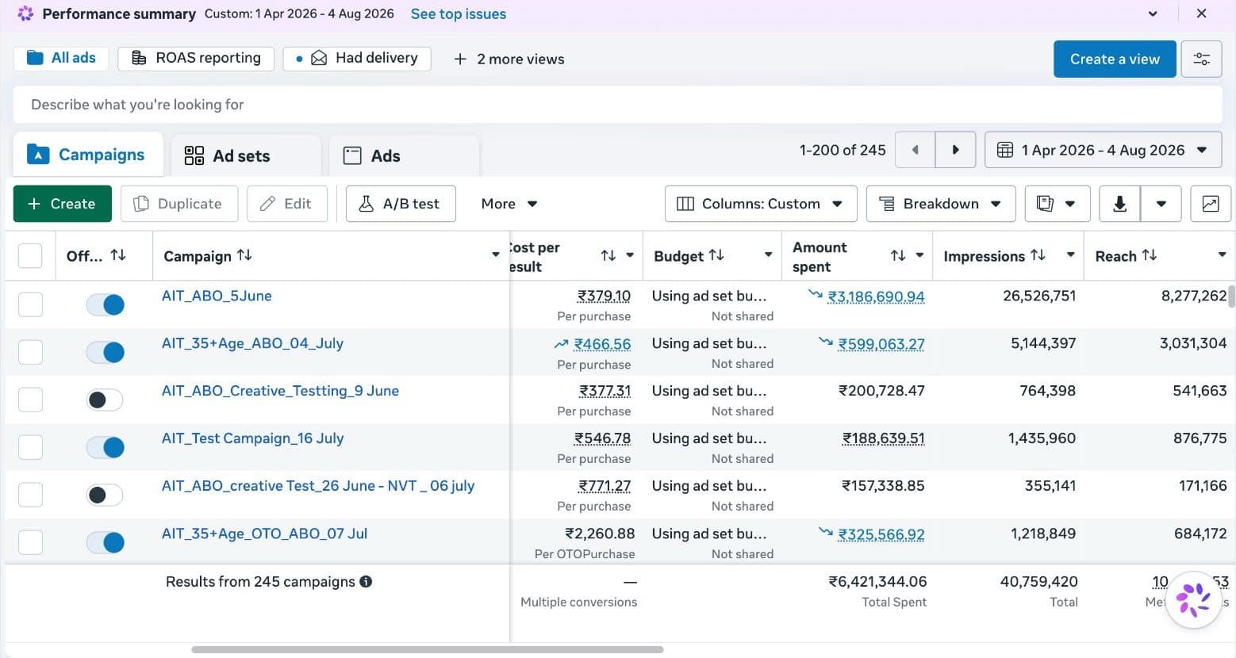Select all campaigns header checkbox
The width and height of the screenshot is (1236, 658).
pyautogui.click(x=30, y=255)
